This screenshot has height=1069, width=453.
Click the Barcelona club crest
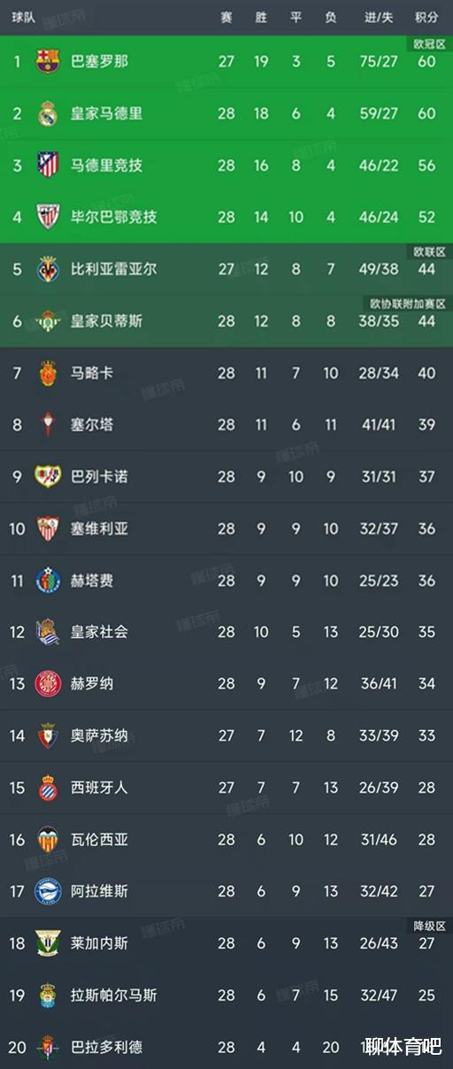tap(47, 61)
